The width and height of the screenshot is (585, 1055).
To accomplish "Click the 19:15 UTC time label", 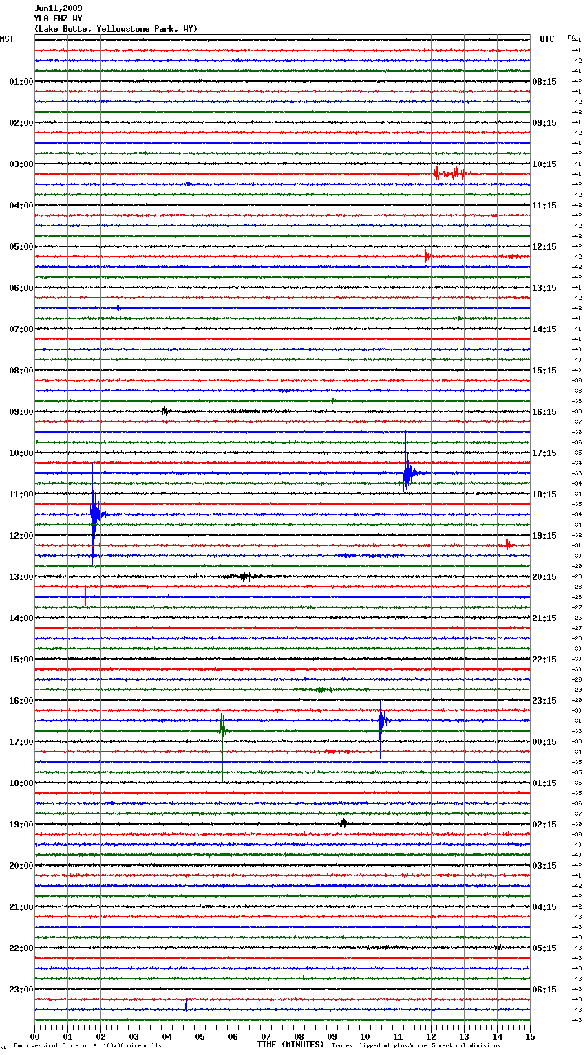I will tap(544, 536).
